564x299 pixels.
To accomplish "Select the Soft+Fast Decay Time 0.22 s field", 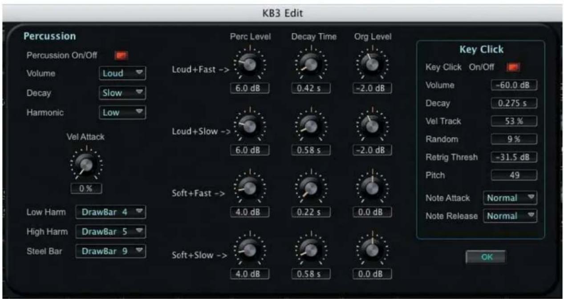I will pyautogui.click(x=311, y=212).
